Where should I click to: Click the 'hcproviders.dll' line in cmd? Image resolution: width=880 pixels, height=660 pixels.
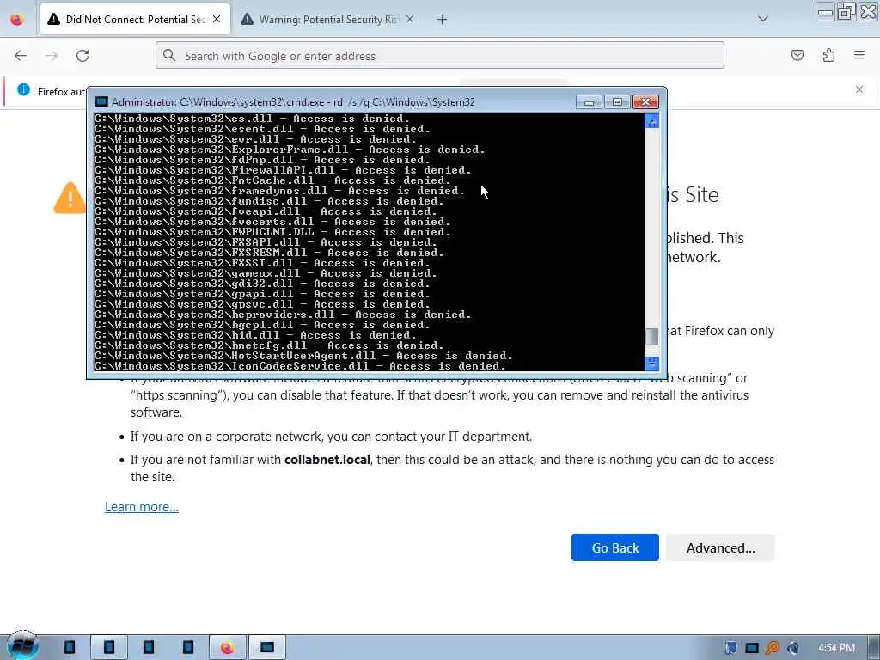point(283,315)
